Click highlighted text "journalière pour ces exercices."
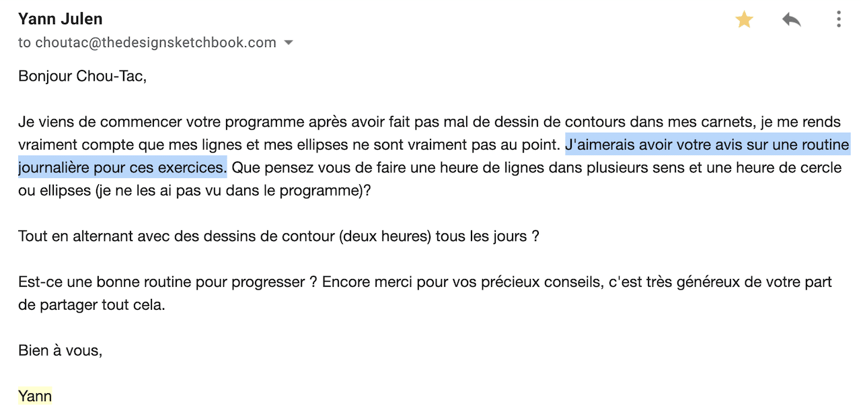 coord(122,167)
